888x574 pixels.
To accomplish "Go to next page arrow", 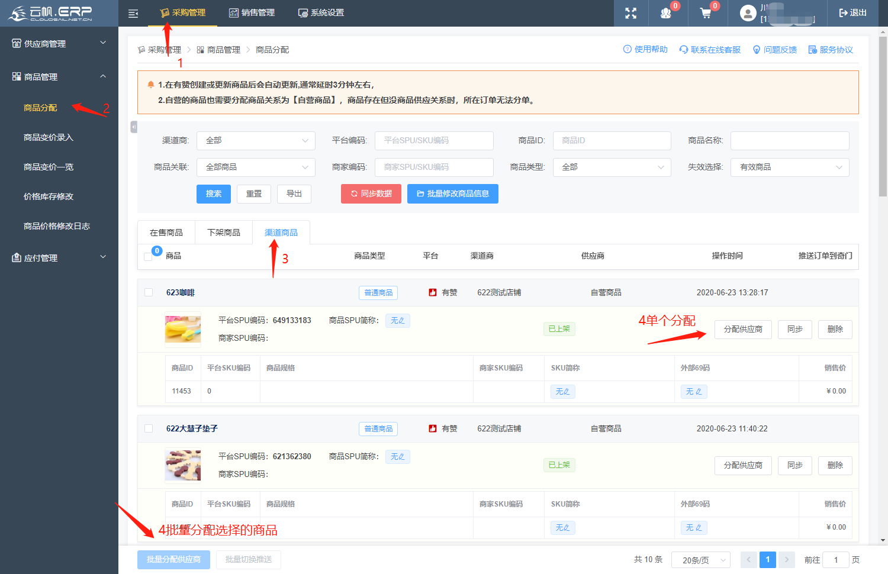I will pos(787,560).
